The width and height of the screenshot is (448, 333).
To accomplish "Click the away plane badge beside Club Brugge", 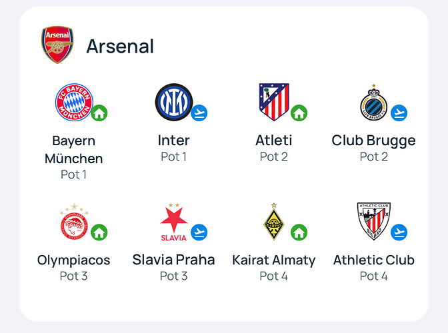I will [399, 113].
